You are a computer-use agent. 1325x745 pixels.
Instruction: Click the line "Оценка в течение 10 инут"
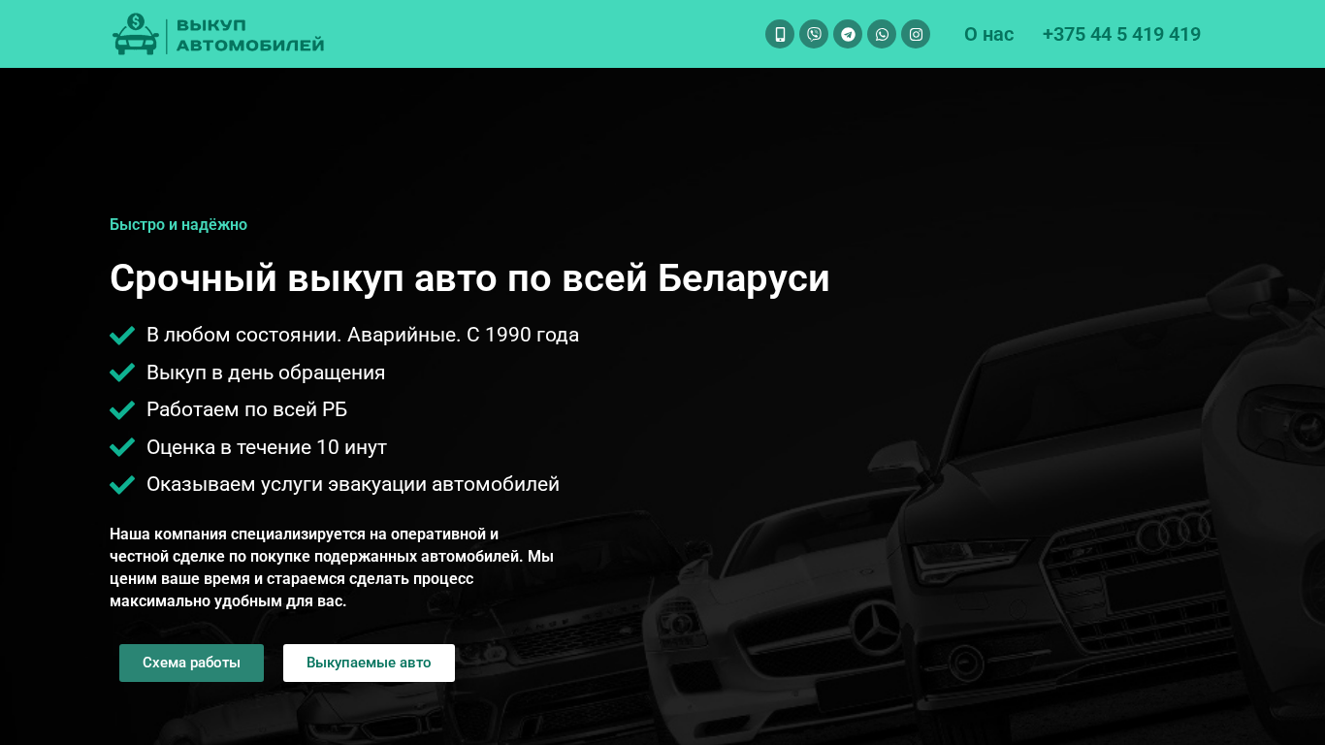(x=267, y=447)
